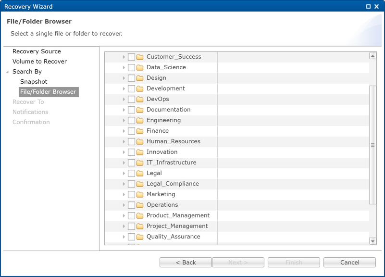Viewport: 385px width, 277px height.
Task: Expand the Documentation folder arrow
Action: click(124, 110)
